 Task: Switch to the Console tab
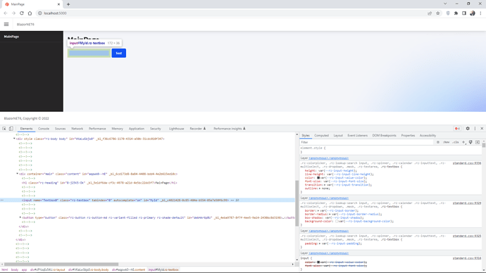point(44,129)
